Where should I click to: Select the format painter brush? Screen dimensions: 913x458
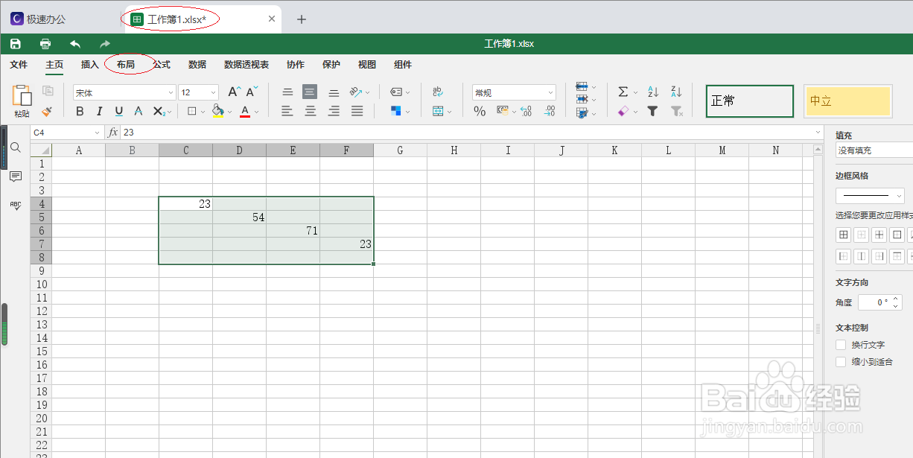(x=48, y=111)
